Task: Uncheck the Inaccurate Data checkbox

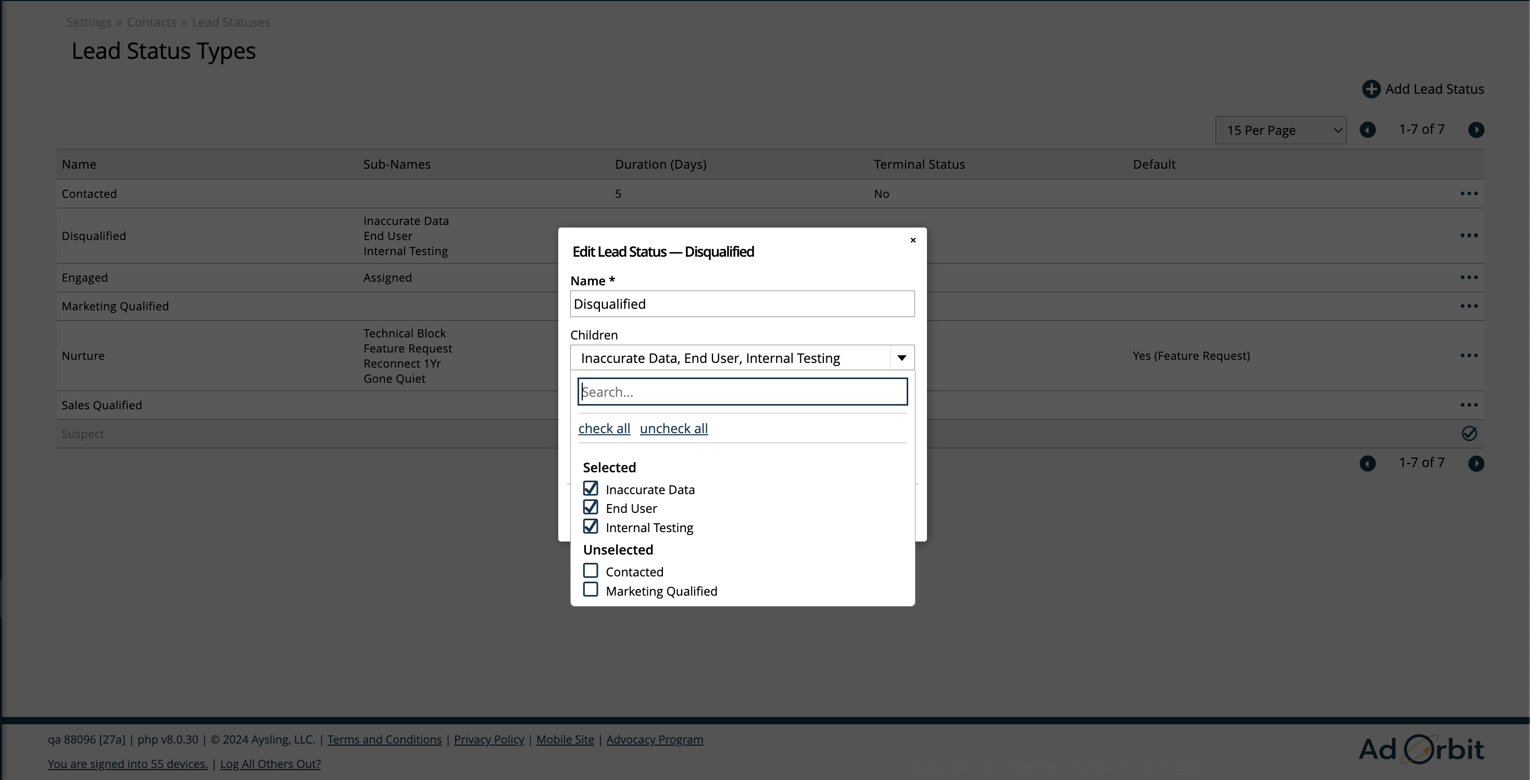Action: (591, 488)
